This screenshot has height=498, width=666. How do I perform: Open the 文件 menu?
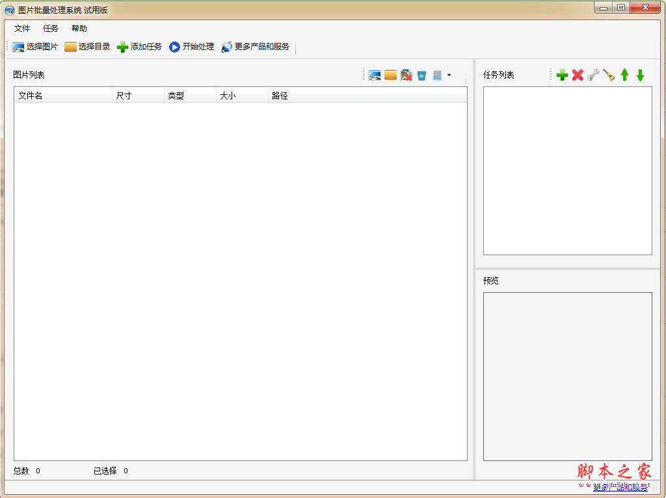click(21, 28)
